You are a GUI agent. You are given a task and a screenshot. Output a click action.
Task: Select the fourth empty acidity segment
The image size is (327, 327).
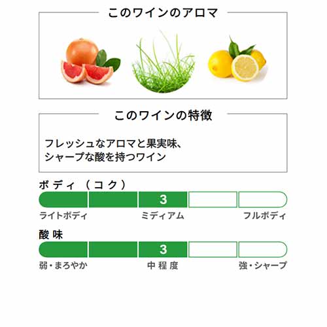coord(213,249)
